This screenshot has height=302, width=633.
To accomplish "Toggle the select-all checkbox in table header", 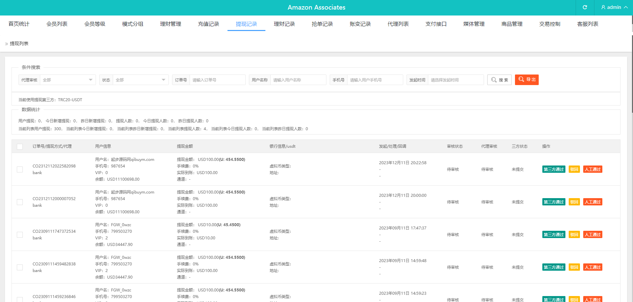I will coord(20,146).
